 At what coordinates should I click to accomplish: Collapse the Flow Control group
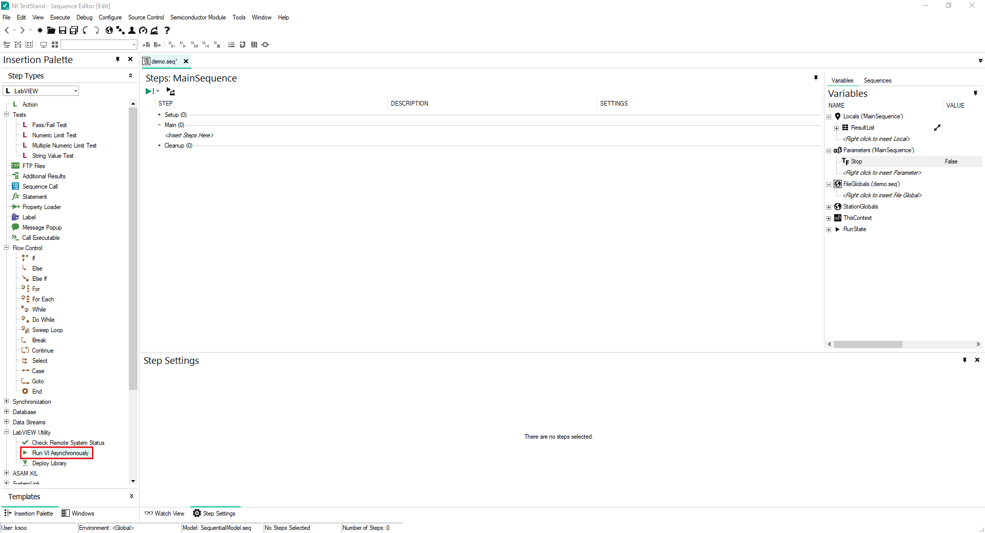click(x=7, y=248)
